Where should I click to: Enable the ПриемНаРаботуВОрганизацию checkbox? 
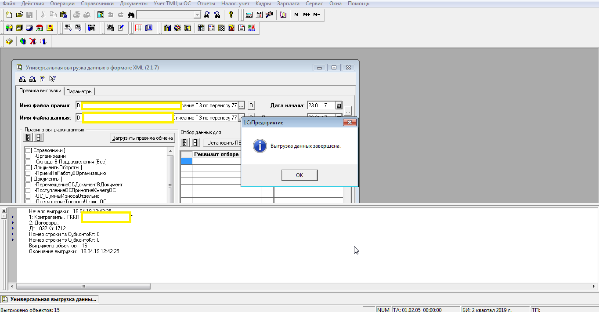28,173
